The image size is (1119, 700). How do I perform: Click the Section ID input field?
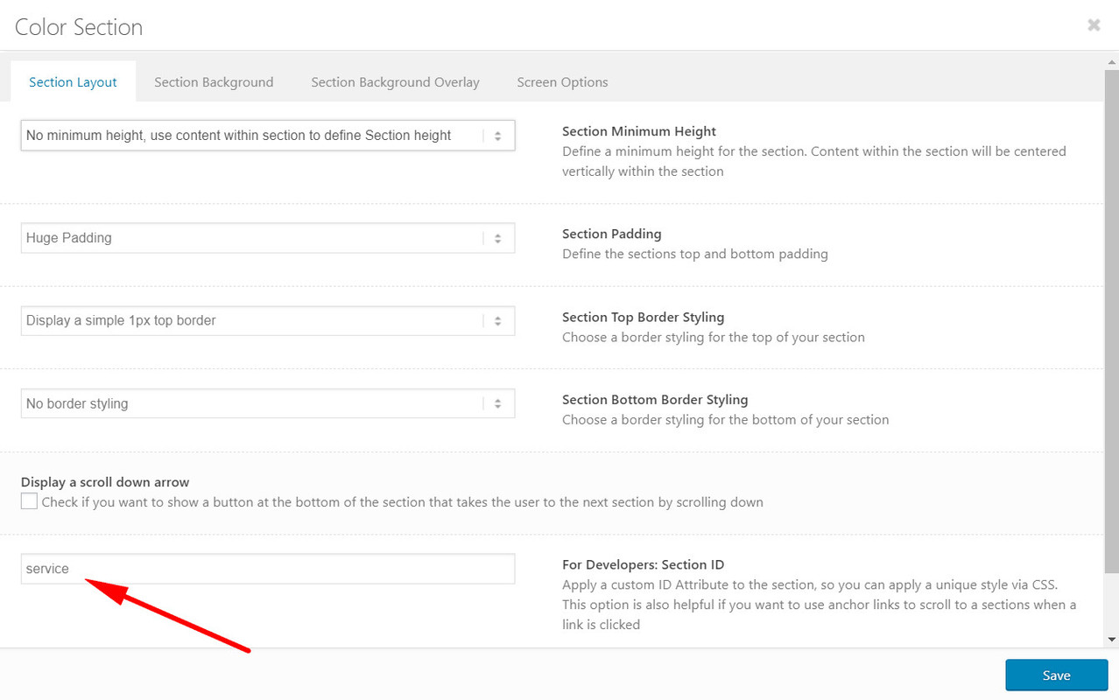268,569
